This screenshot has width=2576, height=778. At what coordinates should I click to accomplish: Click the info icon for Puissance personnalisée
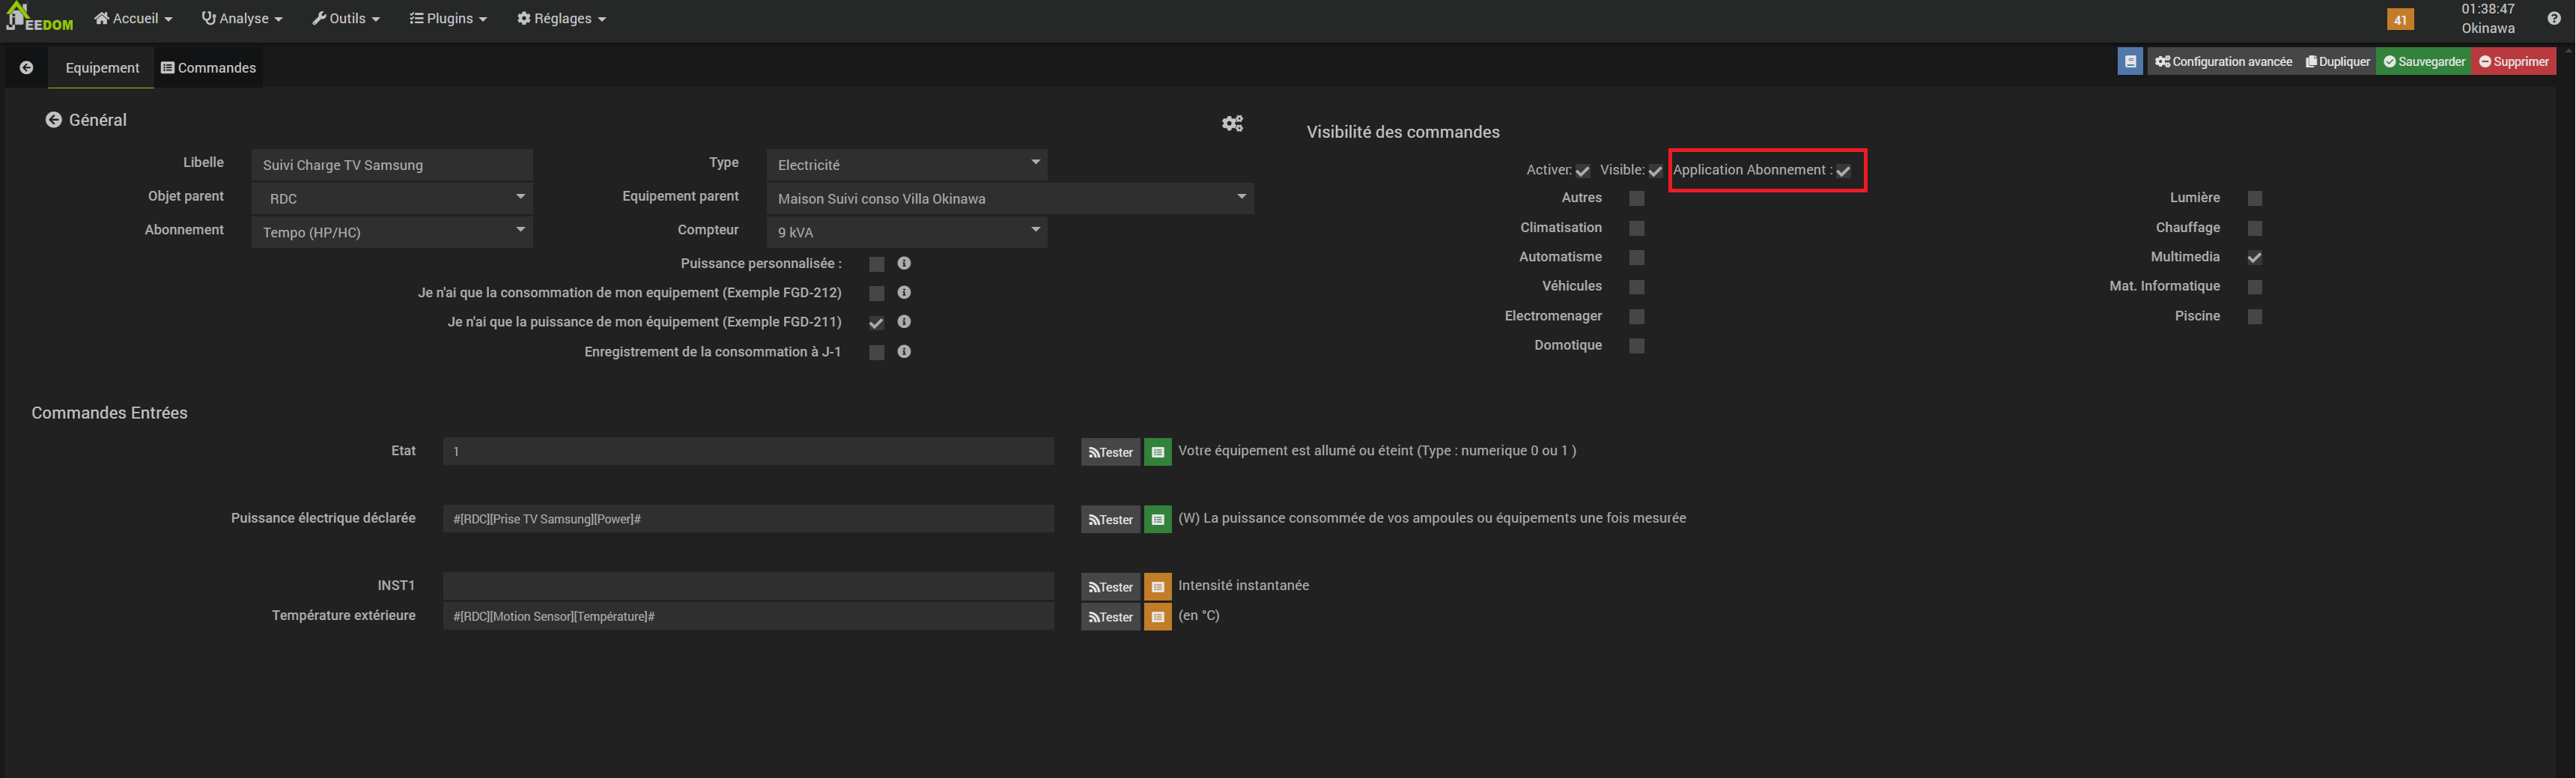[x=904, y=264]
